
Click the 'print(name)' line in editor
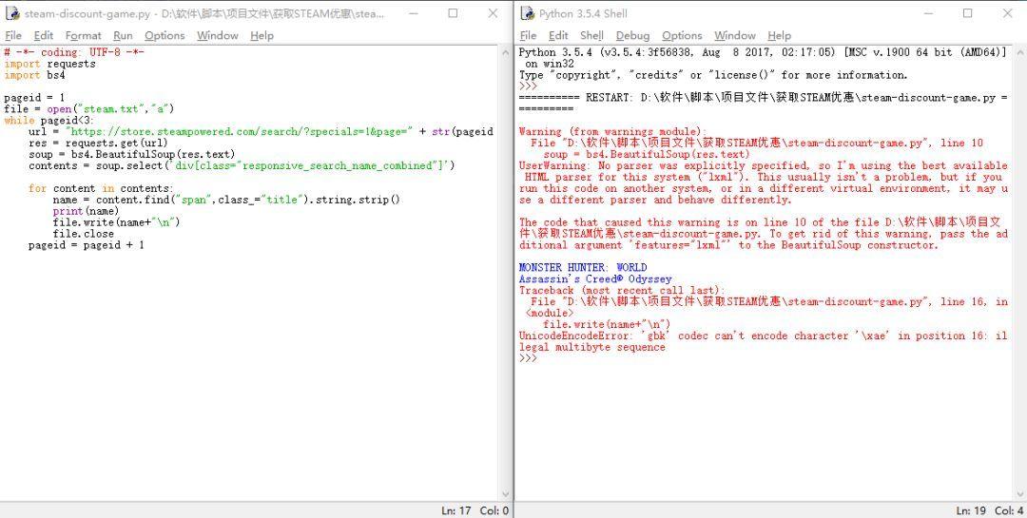point(86,211)
